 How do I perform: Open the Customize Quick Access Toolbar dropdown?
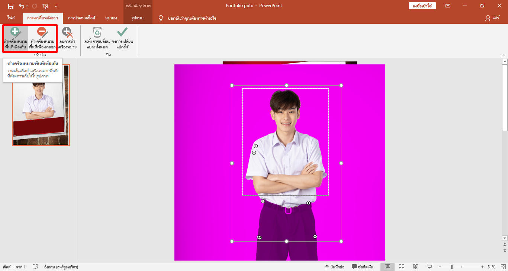(x=56, y=6)
